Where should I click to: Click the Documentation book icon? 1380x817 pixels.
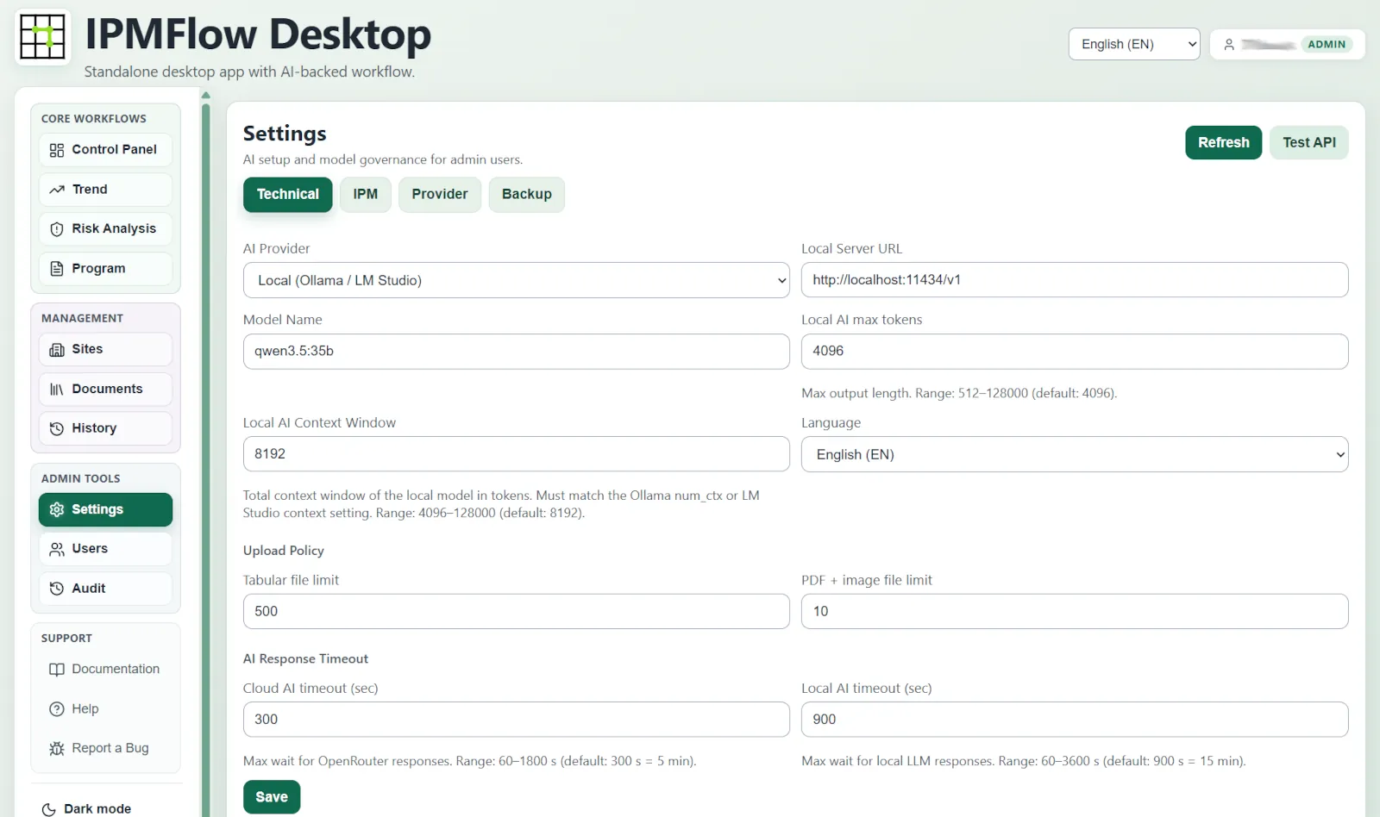57,670
